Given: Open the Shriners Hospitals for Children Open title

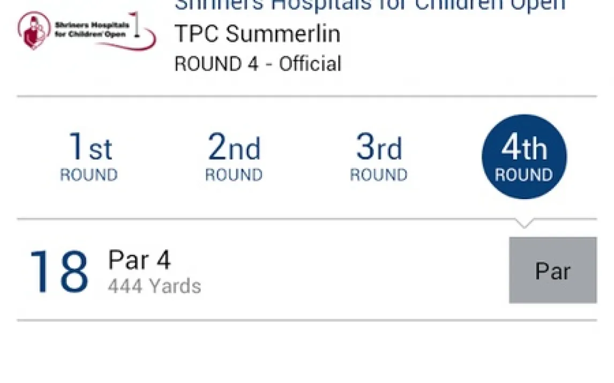Looking at the screenshot, I should (370, 5).
